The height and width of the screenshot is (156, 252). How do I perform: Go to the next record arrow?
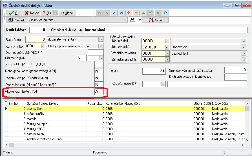click(x=114, y=13)
